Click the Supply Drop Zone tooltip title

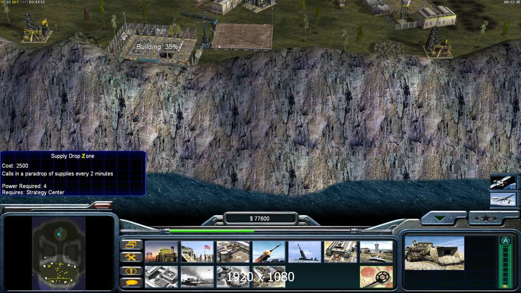point(72,156)
